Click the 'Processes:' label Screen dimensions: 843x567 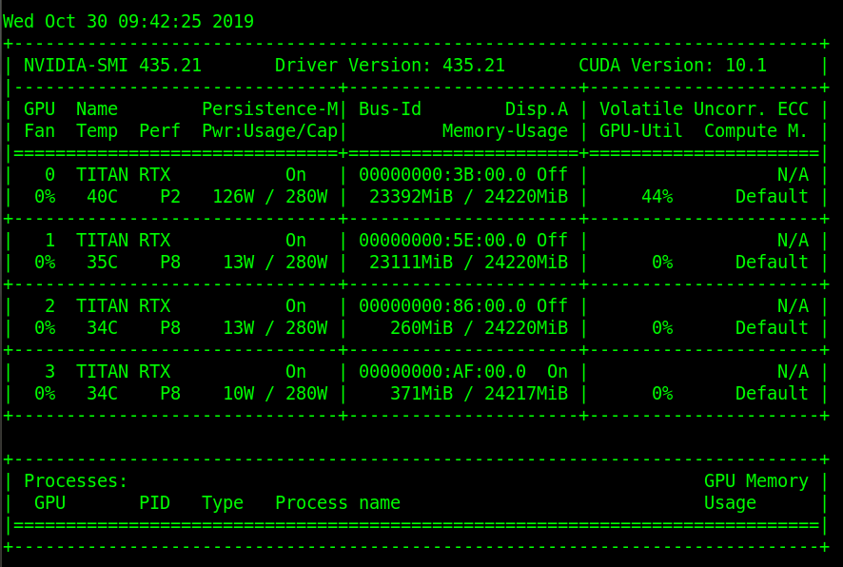tap(76, 481)
